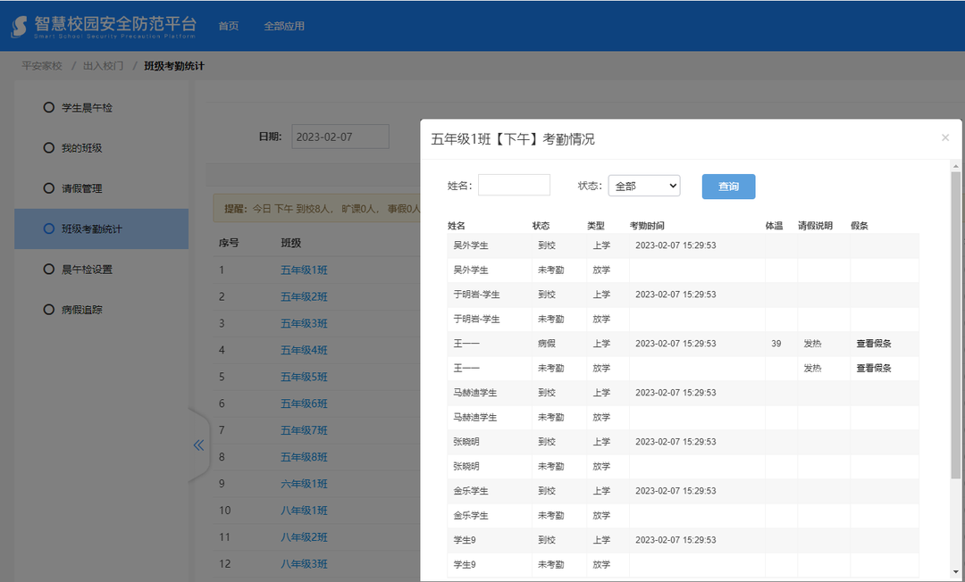Click temperature value 39
Screen dimensions: 965x582
[776, 344]
